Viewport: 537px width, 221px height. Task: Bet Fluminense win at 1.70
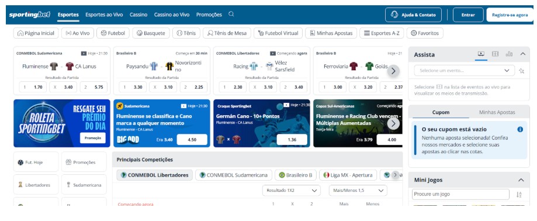pyautogui.click(x=33, y=87)
